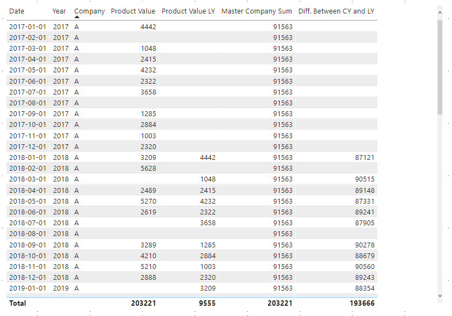This screenshot has height=316, width=452.
Task: Click Product Value 4210 cell
Action: (x=148, y=256)
